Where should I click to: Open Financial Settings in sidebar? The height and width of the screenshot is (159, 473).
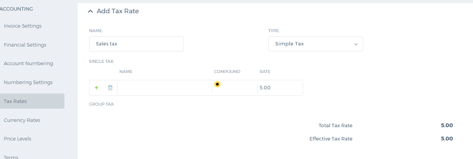pyautogui.click(x=25, y=45)
